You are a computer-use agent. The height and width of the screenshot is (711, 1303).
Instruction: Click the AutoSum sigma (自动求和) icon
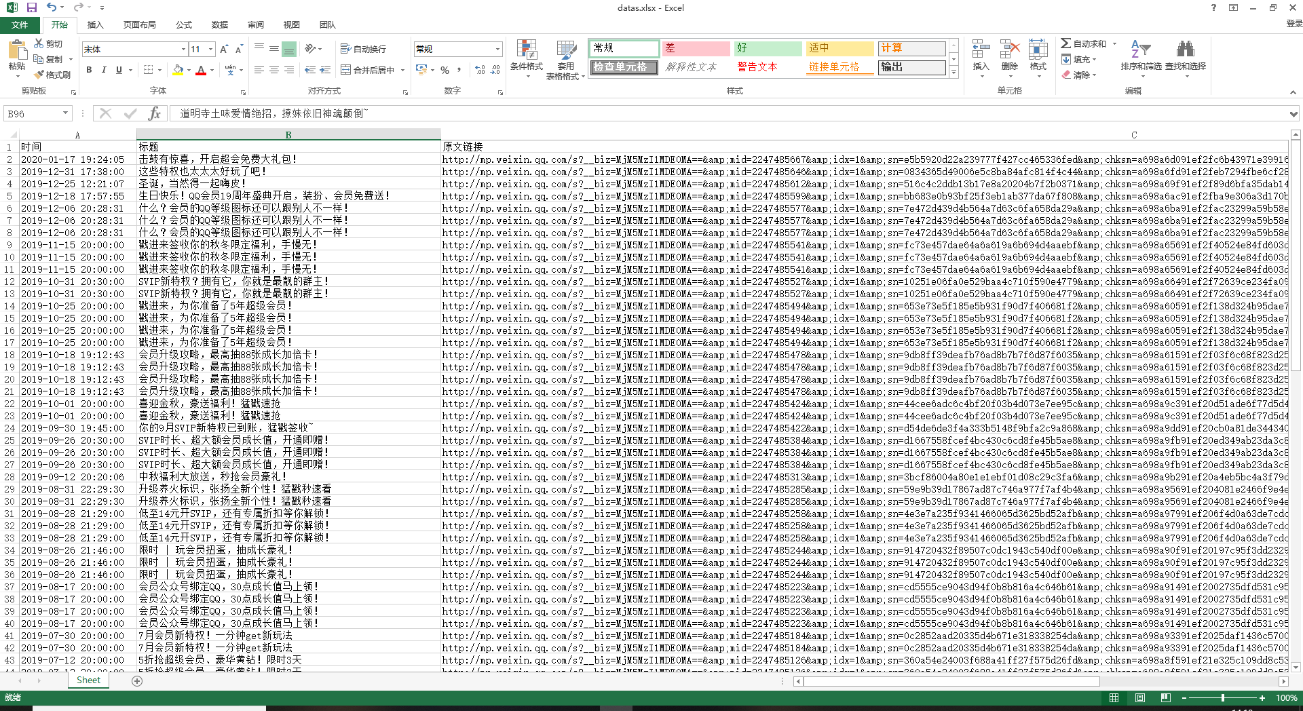coord(1066,43)
